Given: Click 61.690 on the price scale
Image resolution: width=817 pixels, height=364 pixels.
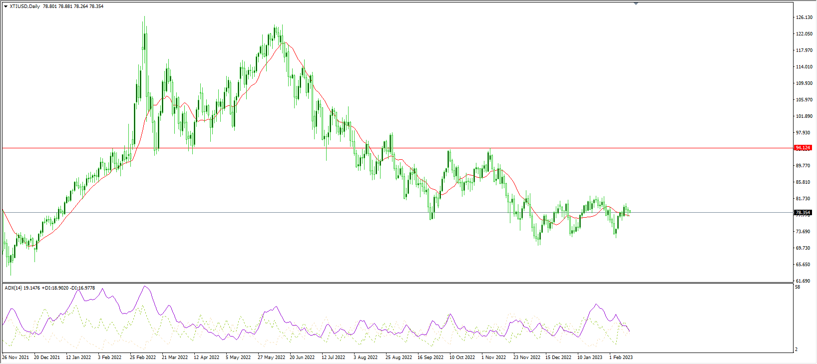Looking at the screenshot, I should (x=804, y=281).
